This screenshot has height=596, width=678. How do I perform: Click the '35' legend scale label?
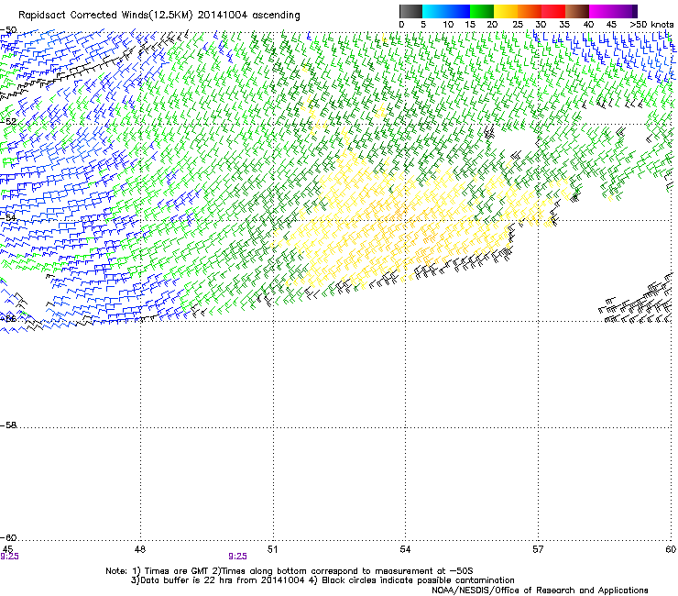click(564, 25)
